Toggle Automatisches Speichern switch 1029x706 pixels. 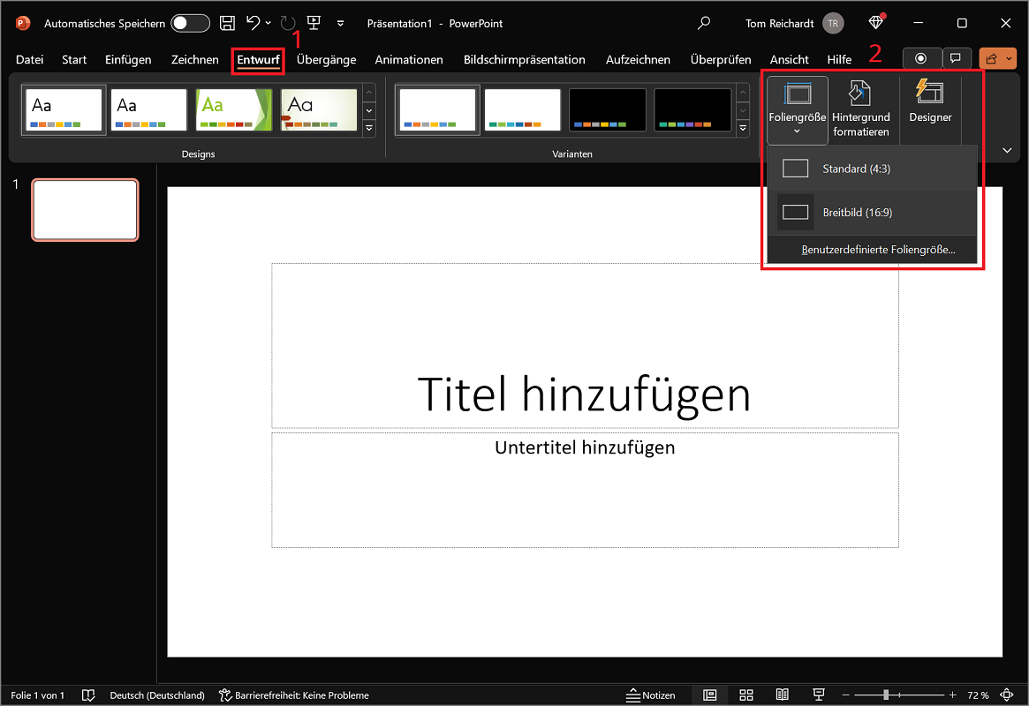(x=190, y=23)
